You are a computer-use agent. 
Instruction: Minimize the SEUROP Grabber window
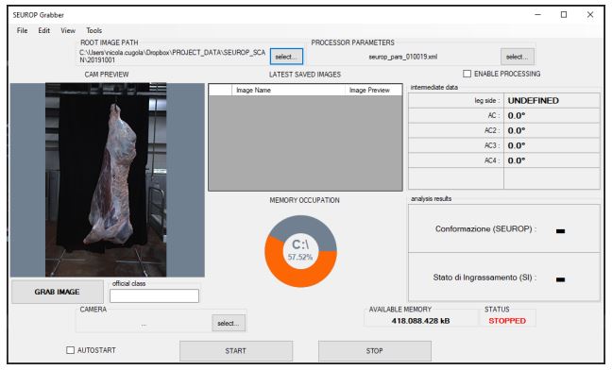537,15
